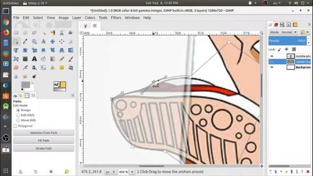Viewport: 313px width, 176px height.
Task: Select the Move tool
Action: coord(52,42)
